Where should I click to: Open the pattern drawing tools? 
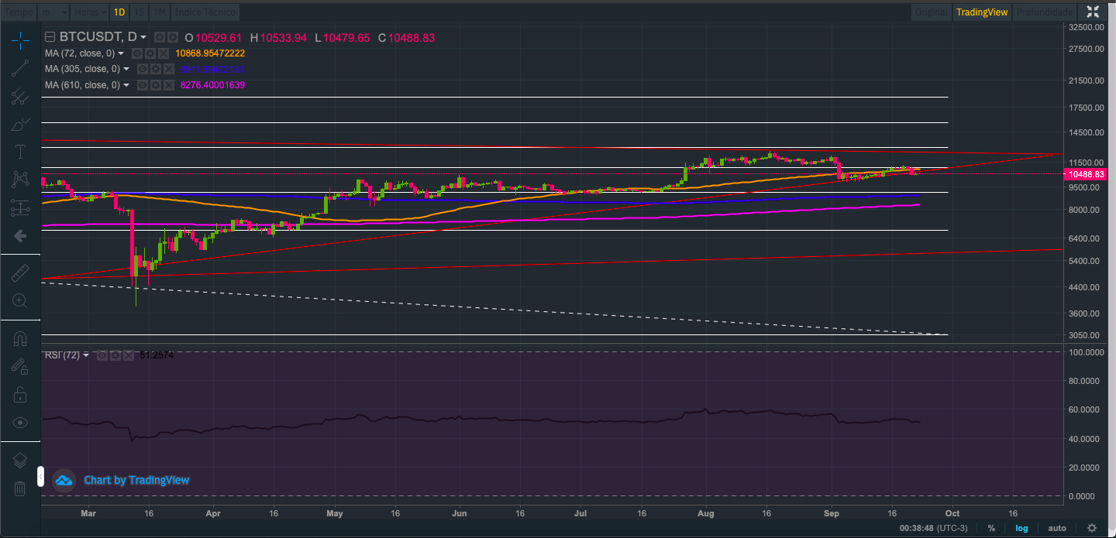[x=20, y=180]
